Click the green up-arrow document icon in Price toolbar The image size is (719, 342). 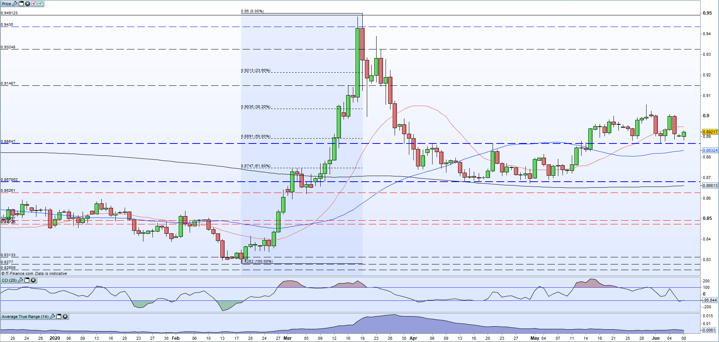(x=40, y=3)
